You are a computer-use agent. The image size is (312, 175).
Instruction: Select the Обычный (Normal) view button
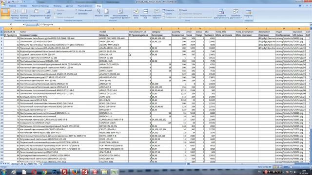click(x=5, y=13)
